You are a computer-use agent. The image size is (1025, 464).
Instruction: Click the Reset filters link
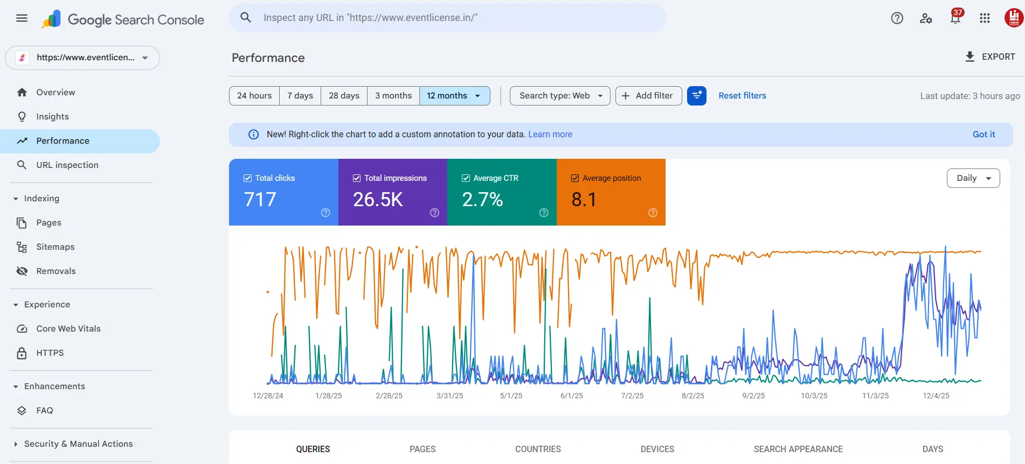[742, 96]
